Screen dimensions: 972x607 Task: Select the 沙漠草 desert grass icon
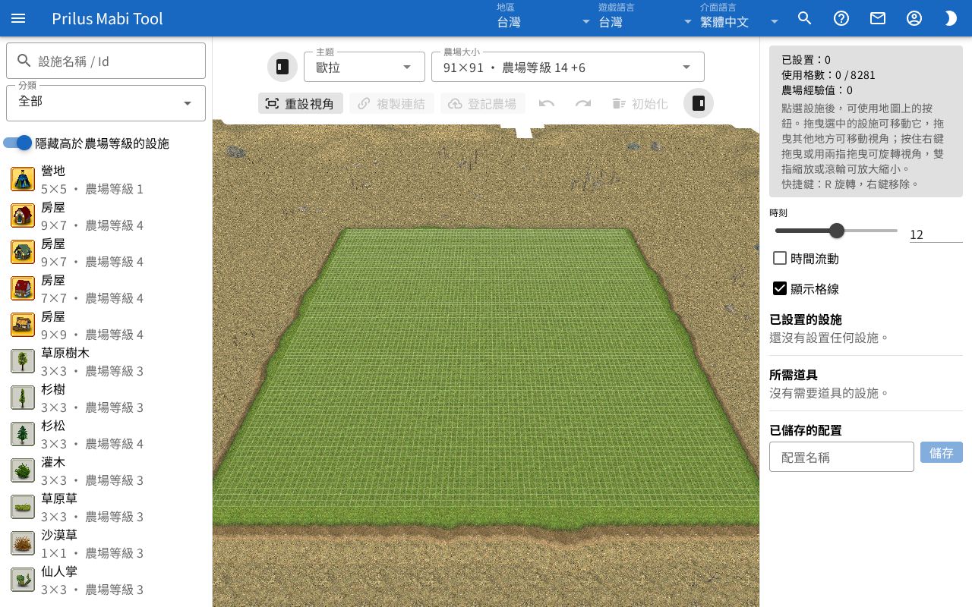point(23,544)
